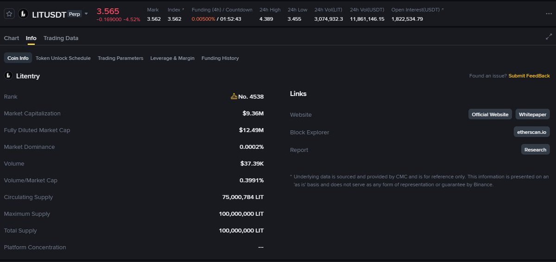Click the Market Capitalization value $9.36M

[253, 113]
